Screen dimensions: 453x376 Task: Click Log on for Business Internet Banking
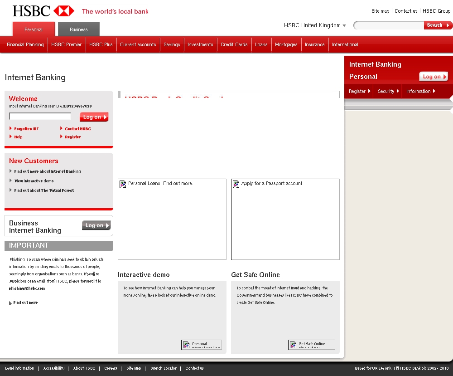click(96, 225)
